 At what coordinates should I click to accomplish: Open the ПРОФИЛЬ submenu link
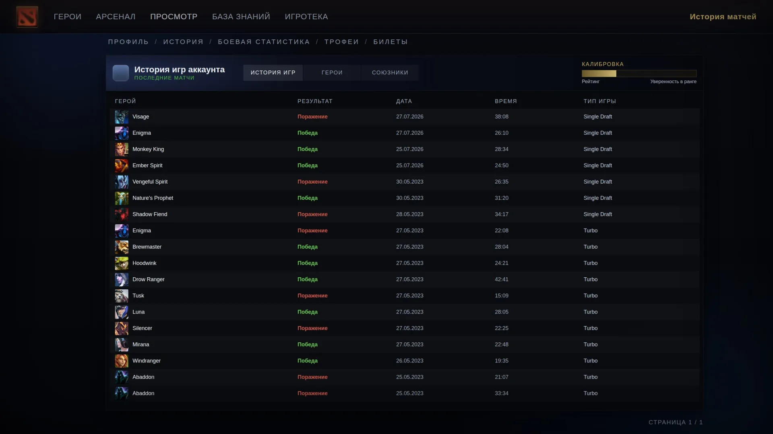(128, 42)
